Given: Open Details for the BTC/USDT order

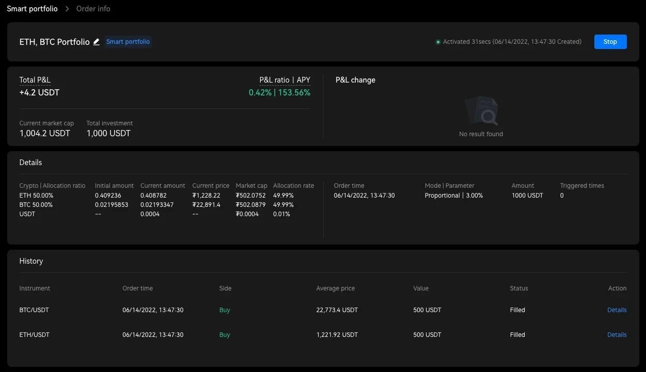Looking at the screenshot, I should 617,310.
